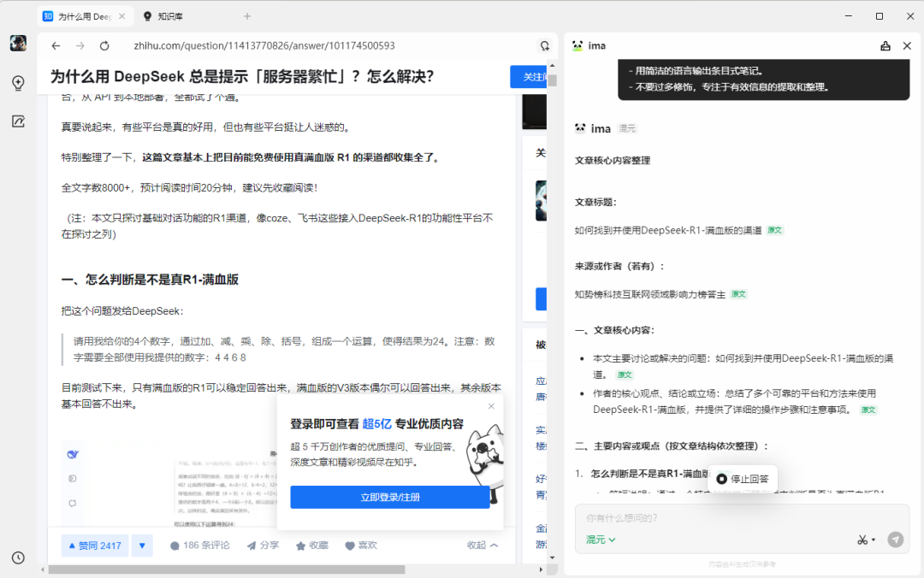Open the notes edit icon in sidebar

(x=18, y=121)
